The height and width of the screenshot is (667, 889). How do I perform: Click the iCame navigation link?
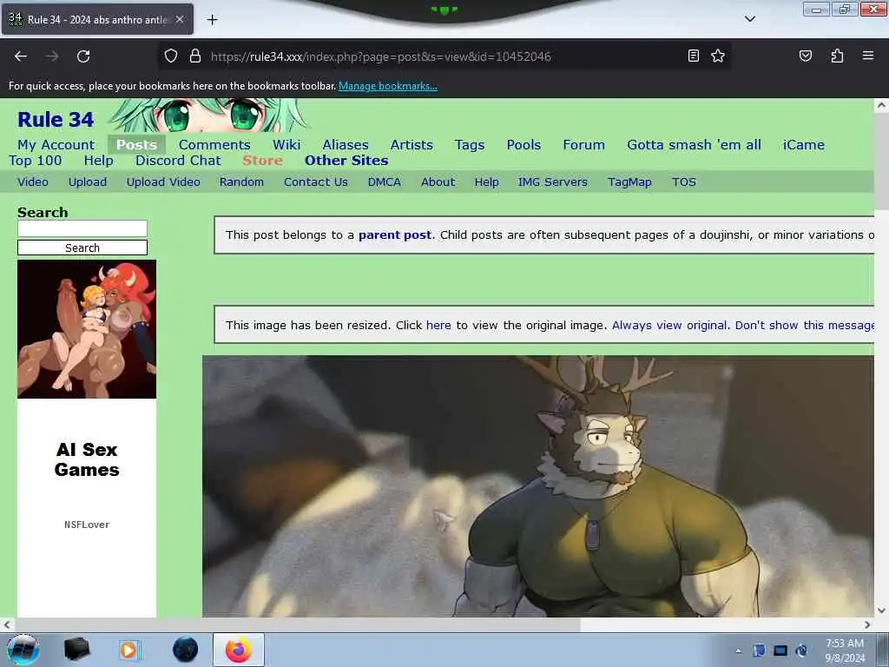coord(803,145)
